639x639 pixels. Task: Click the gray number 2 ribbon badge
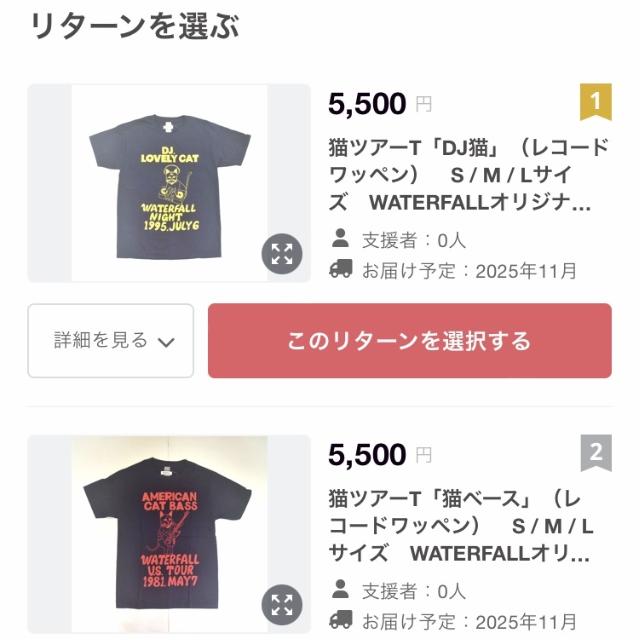596,453
